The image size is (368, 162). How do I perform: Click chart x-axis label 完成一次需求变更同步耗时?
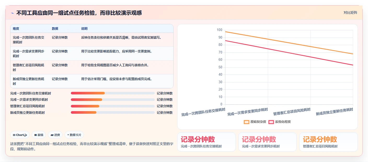pyautogui.click(x=248, y=112)
